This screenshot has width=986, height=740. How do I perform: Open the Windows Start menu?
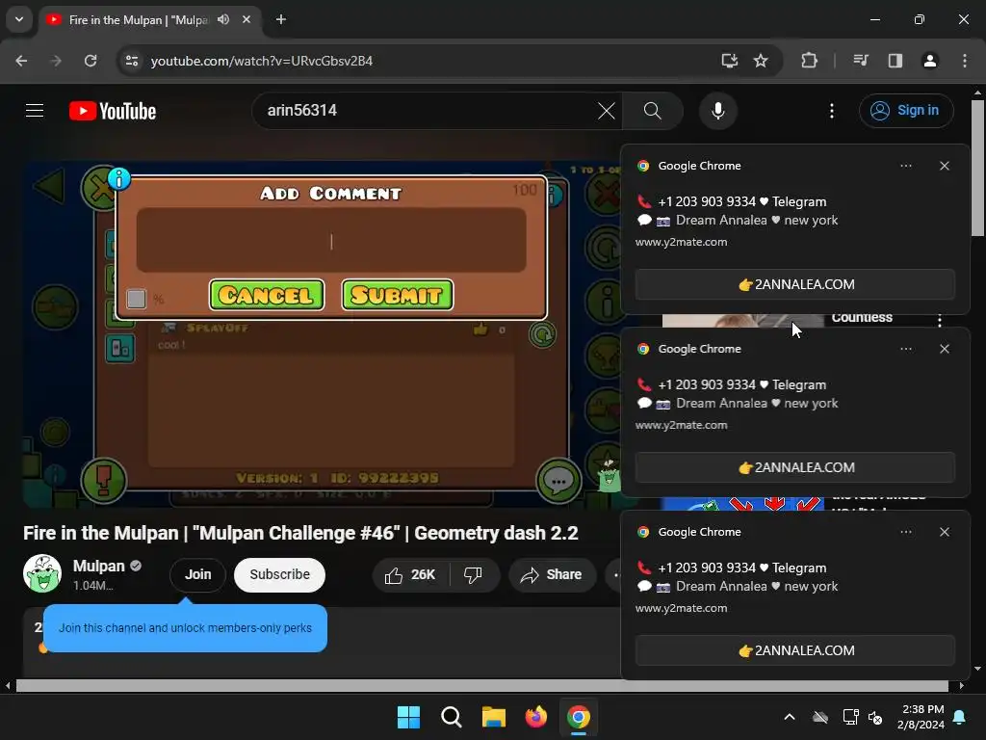408,717
